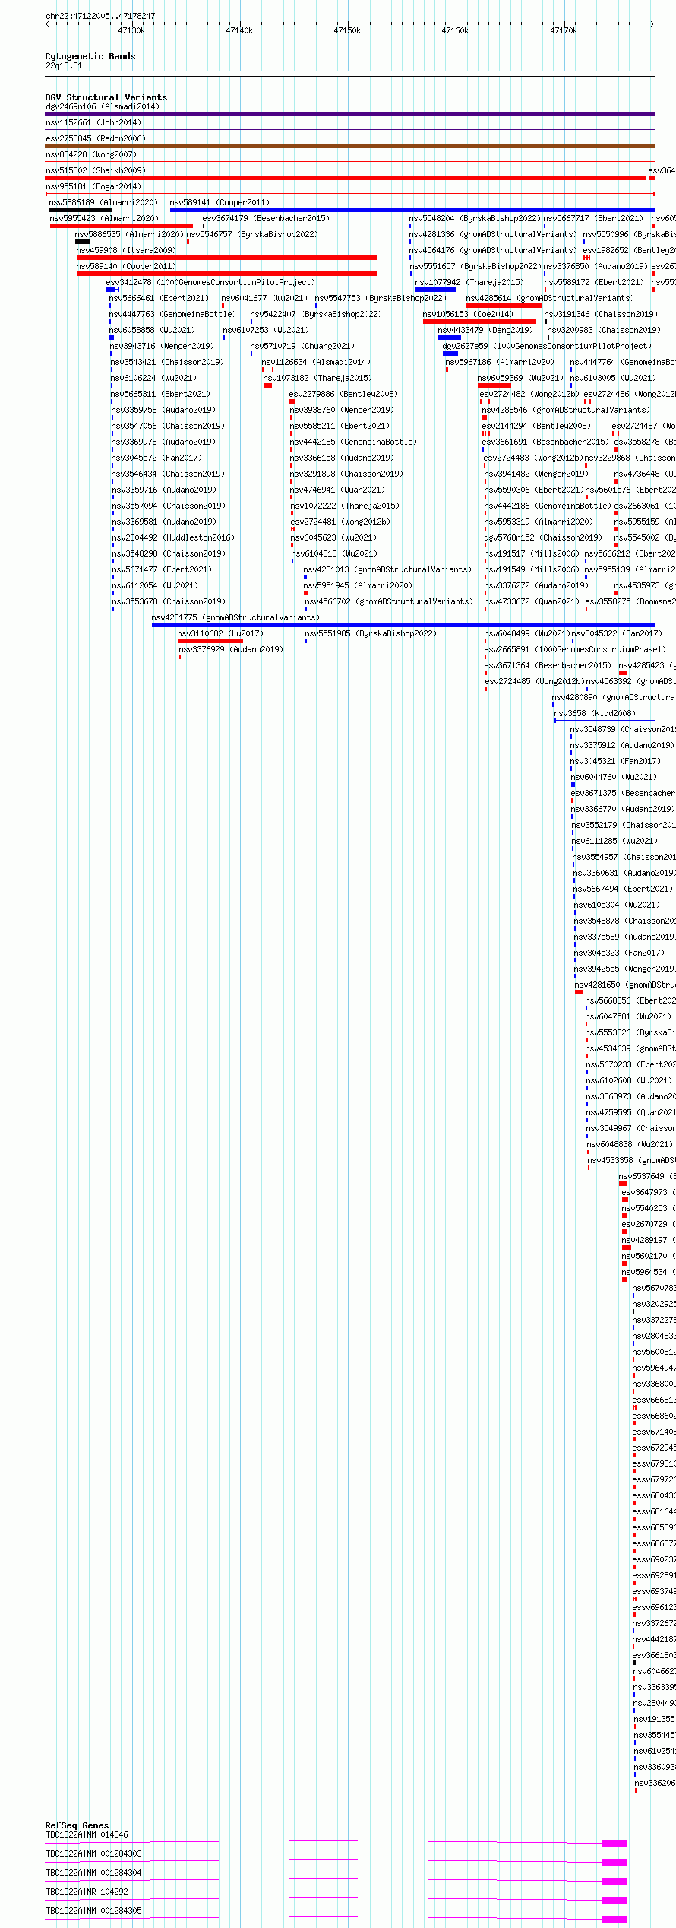676x1928 pixels.
Task: Click nsv4746941 (Quan2021) label
Action: 338,490
